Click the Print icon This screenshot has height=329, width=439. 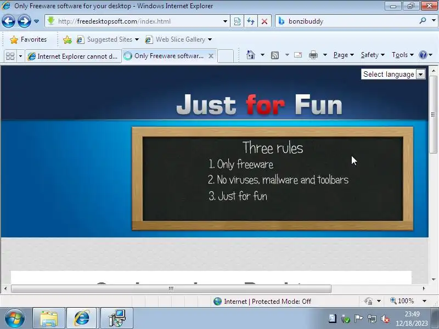pyautogui.click(x=313, y=55)
